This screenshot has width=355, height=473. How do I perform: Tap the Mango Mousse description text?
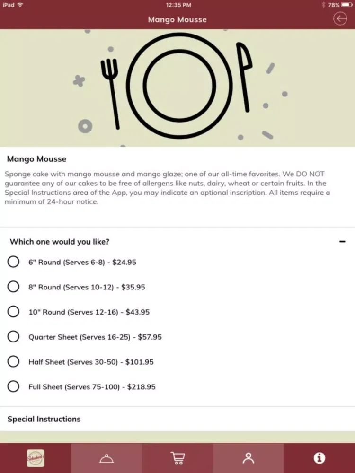point(167,188)
